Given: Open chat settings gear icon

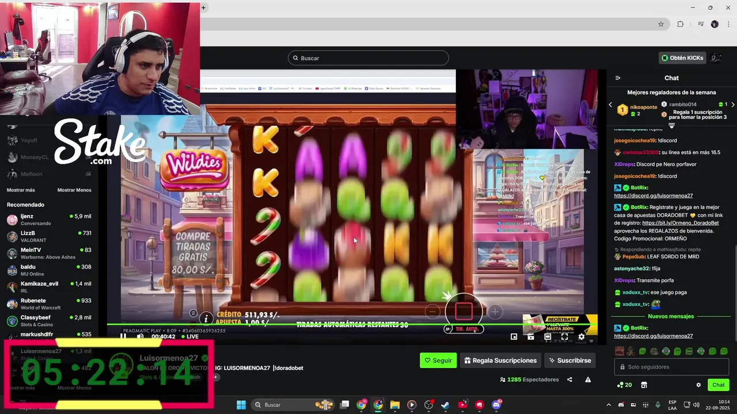Looking at the screenshot, I should [698, 385].
